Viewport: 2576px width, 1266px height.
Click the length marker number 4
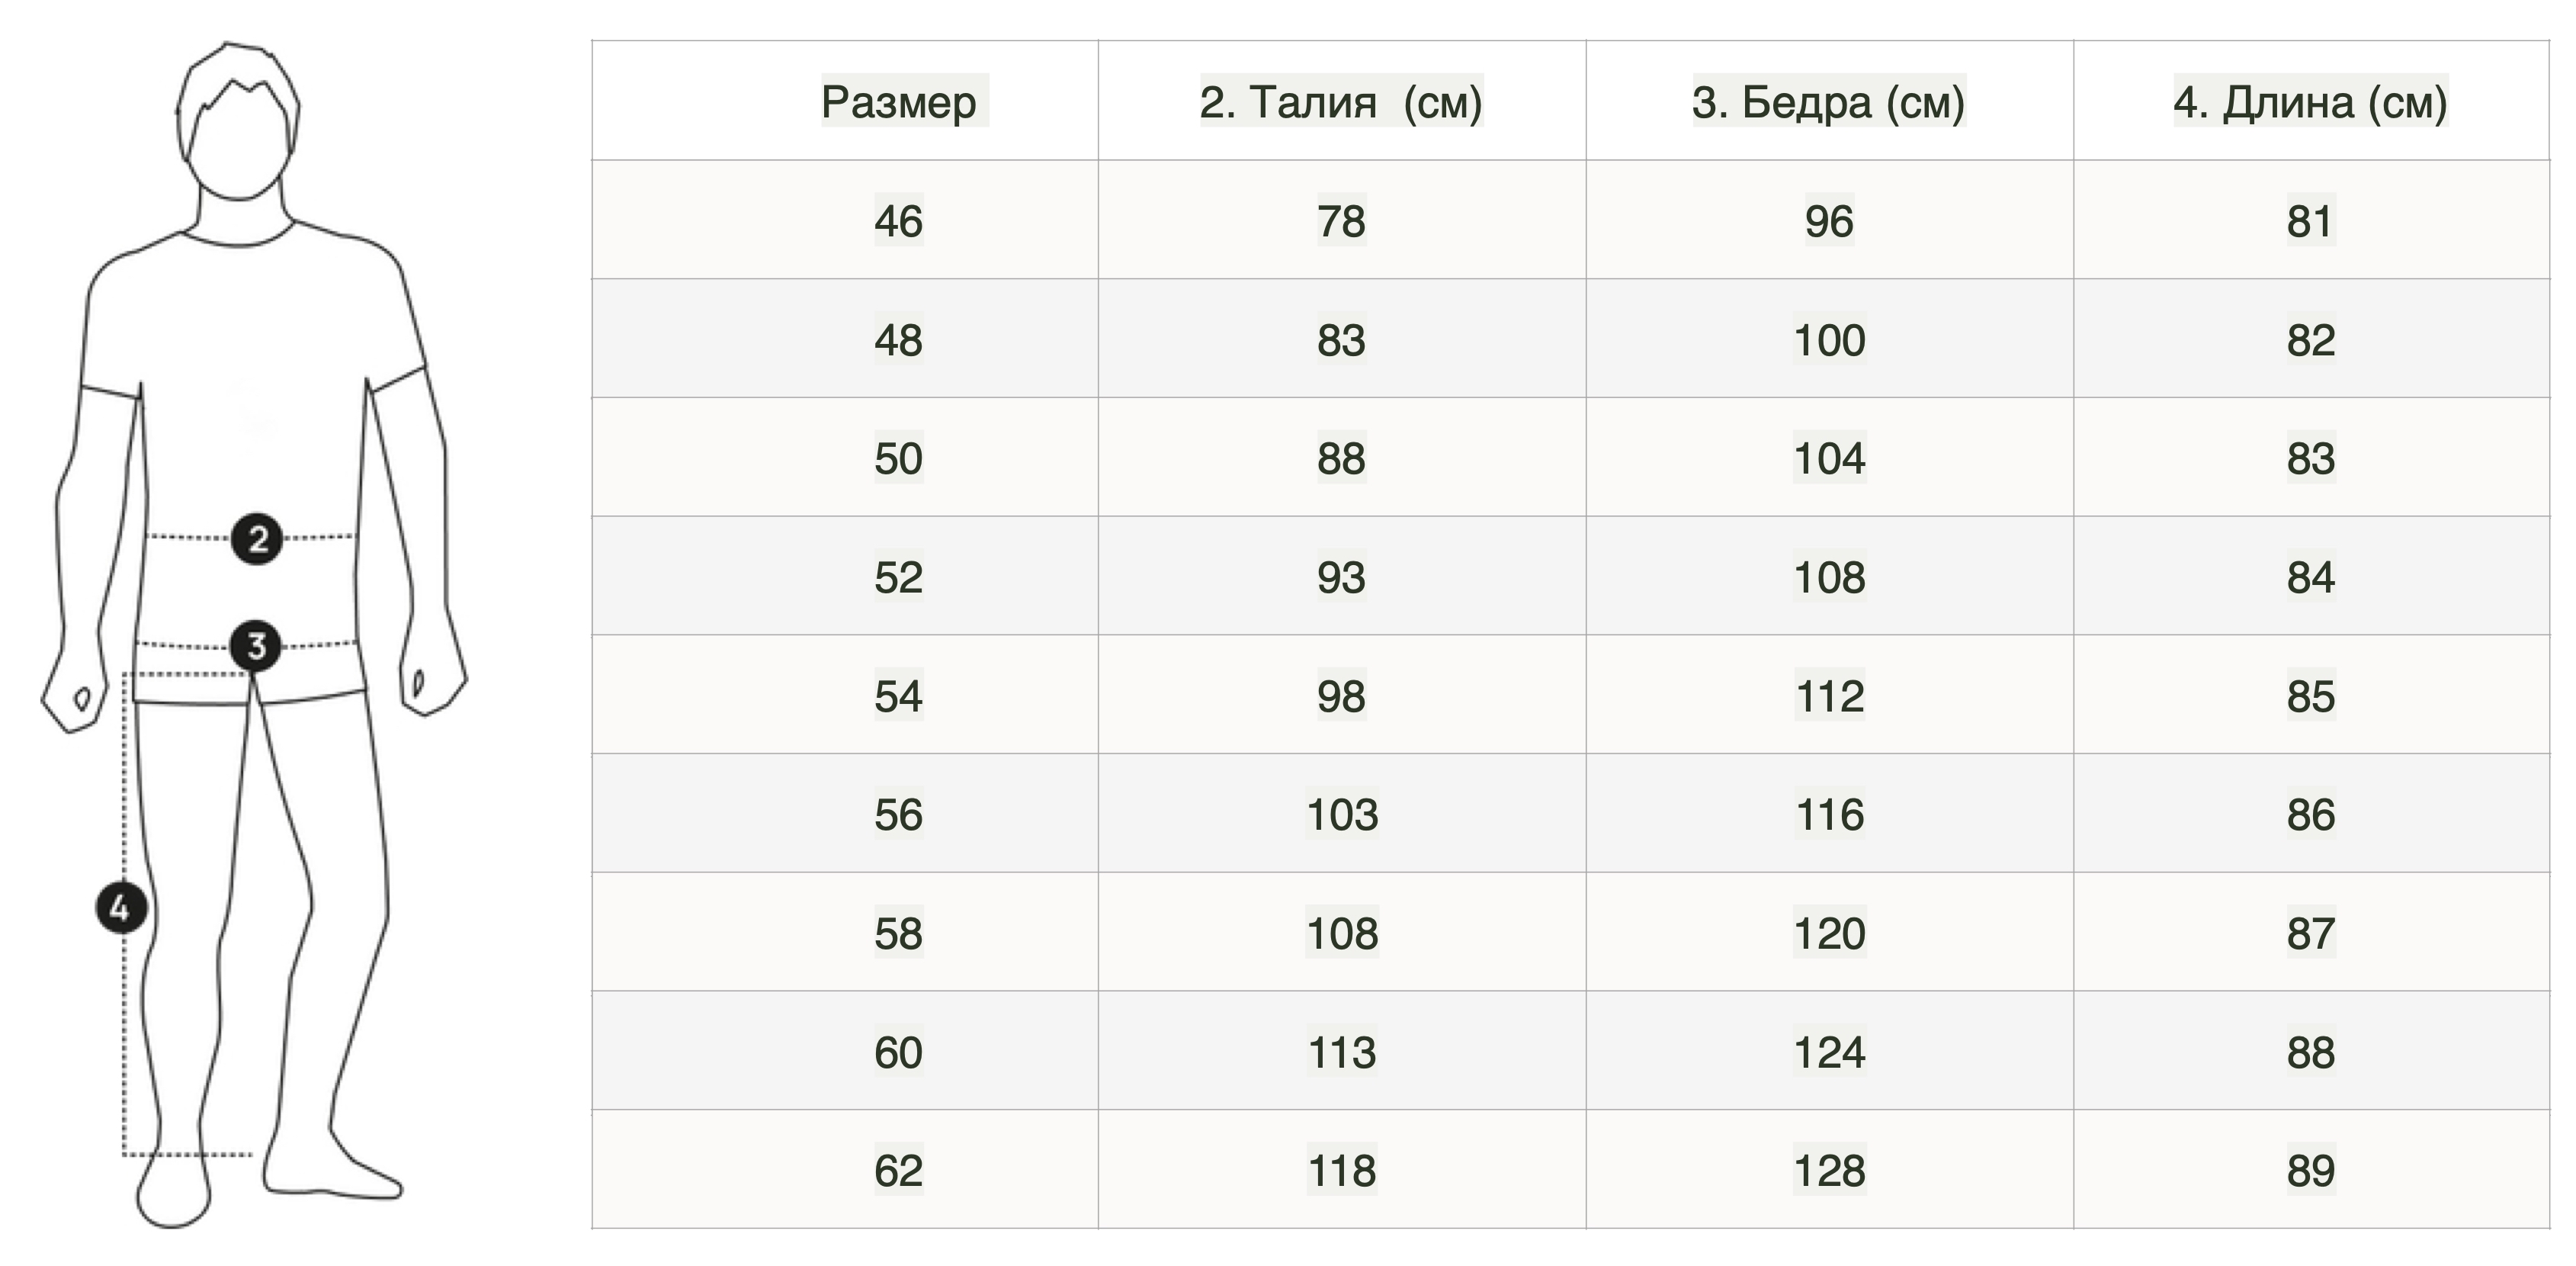point(121,908)
